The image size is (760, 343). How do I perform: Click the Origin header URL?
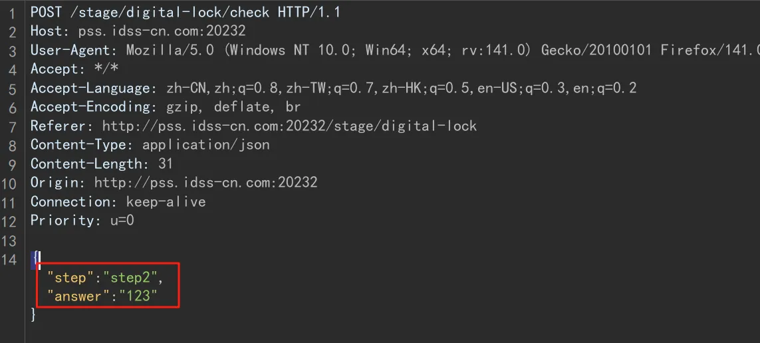pyautogui.click(x=205, y=182)
